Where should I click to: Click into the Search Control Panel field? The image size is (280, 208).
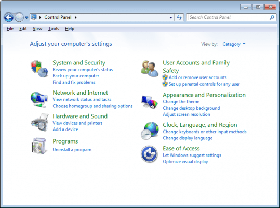click(x=229, y=17)
